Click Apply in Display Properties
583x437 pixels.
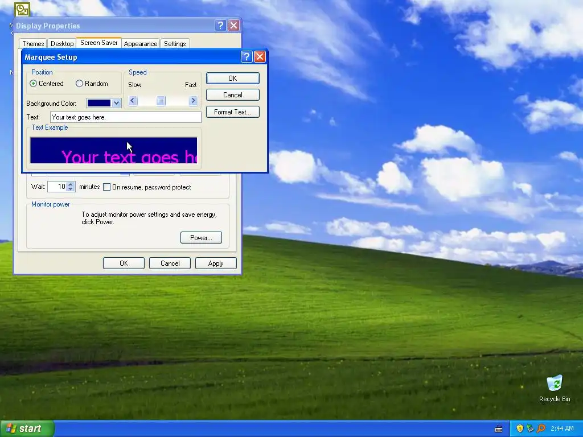point(216,263)
